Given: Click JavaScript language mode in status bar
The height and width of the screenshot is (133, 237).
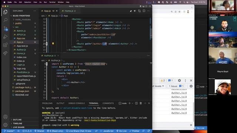Looking at the screenshot, I should [x=108, y=131].
